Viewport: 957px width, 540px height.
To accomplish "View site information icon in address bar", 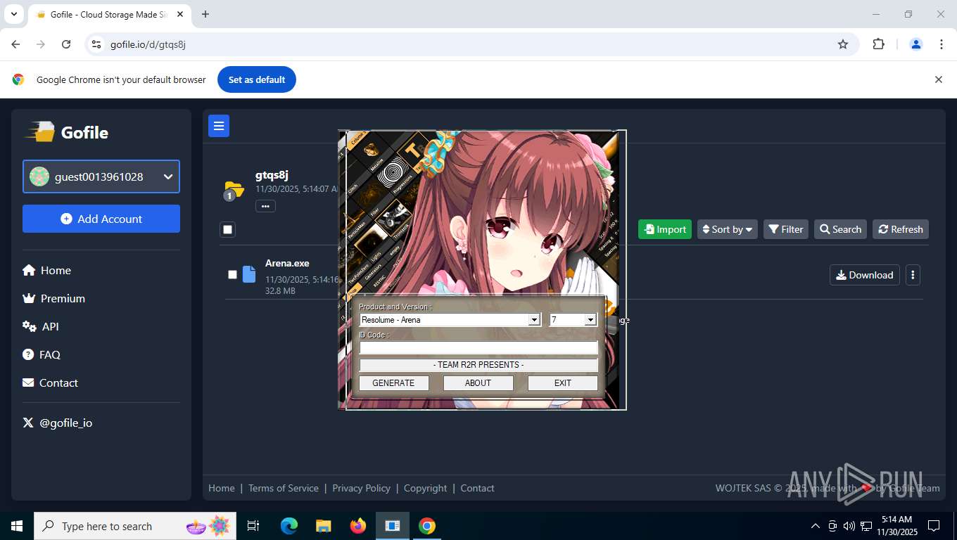I will (x=96, y=44).
